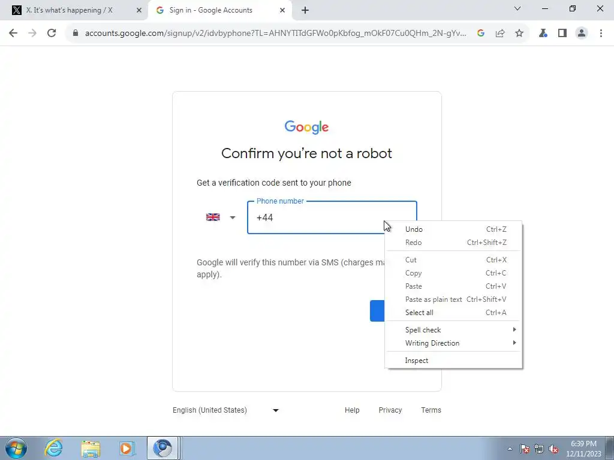Click the padlock site info icon
Screen dimensions: 614x460
pyautogui.click(x=76, y=34)
